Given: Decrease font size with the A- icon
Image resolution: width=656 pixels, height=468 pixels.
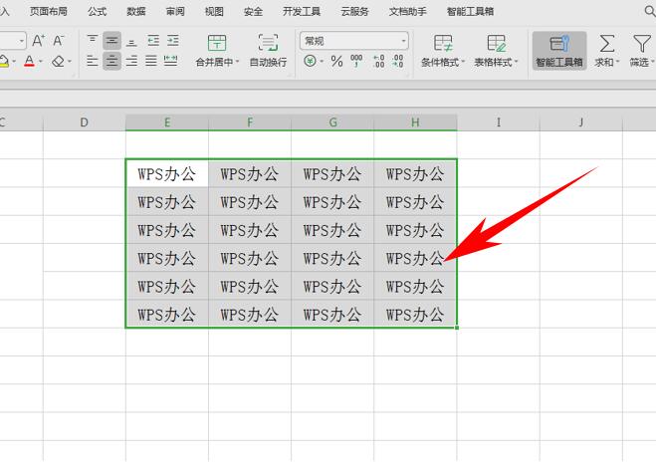Looking at the screenshot, I should (x=58, y=41).
